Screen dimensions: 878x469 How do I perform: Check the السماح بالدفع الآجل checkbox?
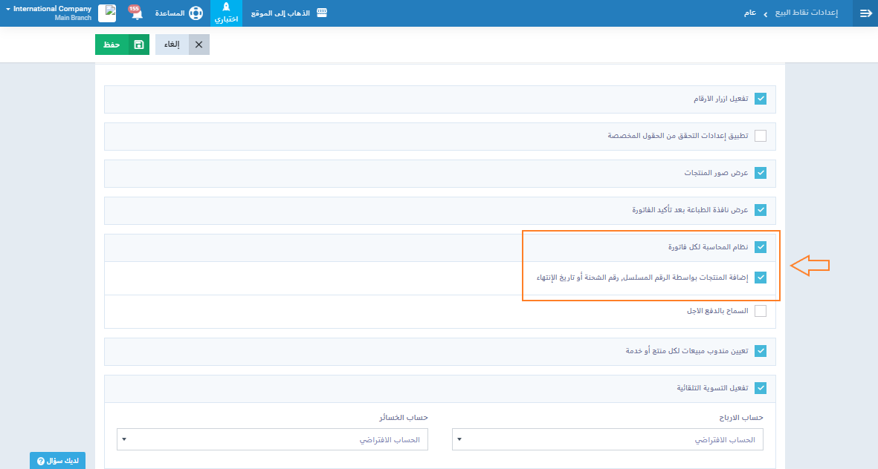tap(761, 311)
